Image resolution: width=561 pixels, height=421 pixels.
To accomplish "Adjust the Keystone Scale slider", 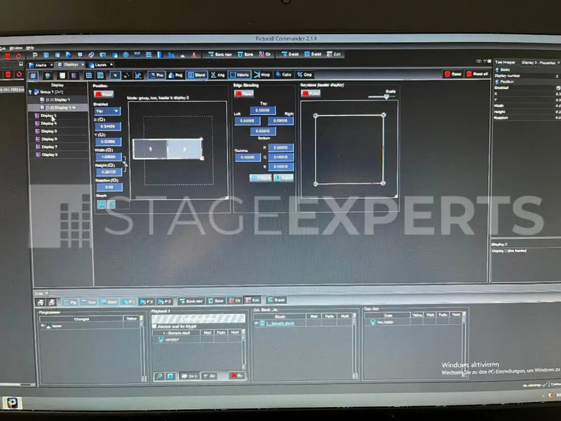I will pyautogui.click(x=386, y=97).
